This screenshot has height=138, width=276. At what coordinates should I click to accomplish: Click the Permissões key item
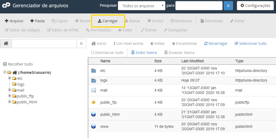[98, 30]
